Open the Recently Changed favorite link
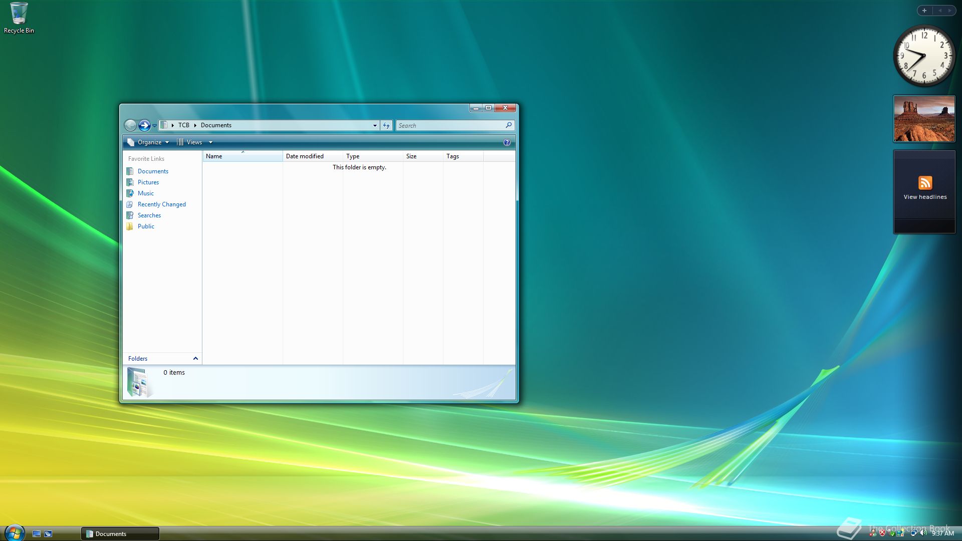Viewport: 962px width, 541px height. pos(161,204)
